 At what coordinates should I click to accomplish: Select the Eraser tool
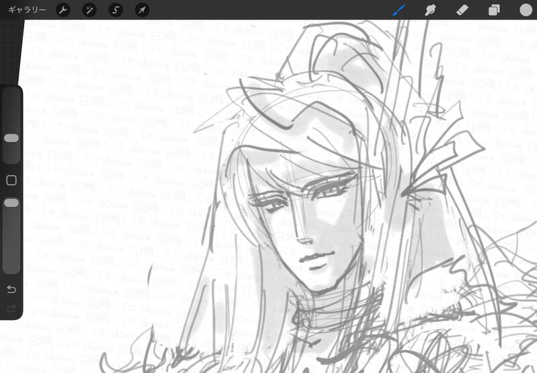click(462, 10)
